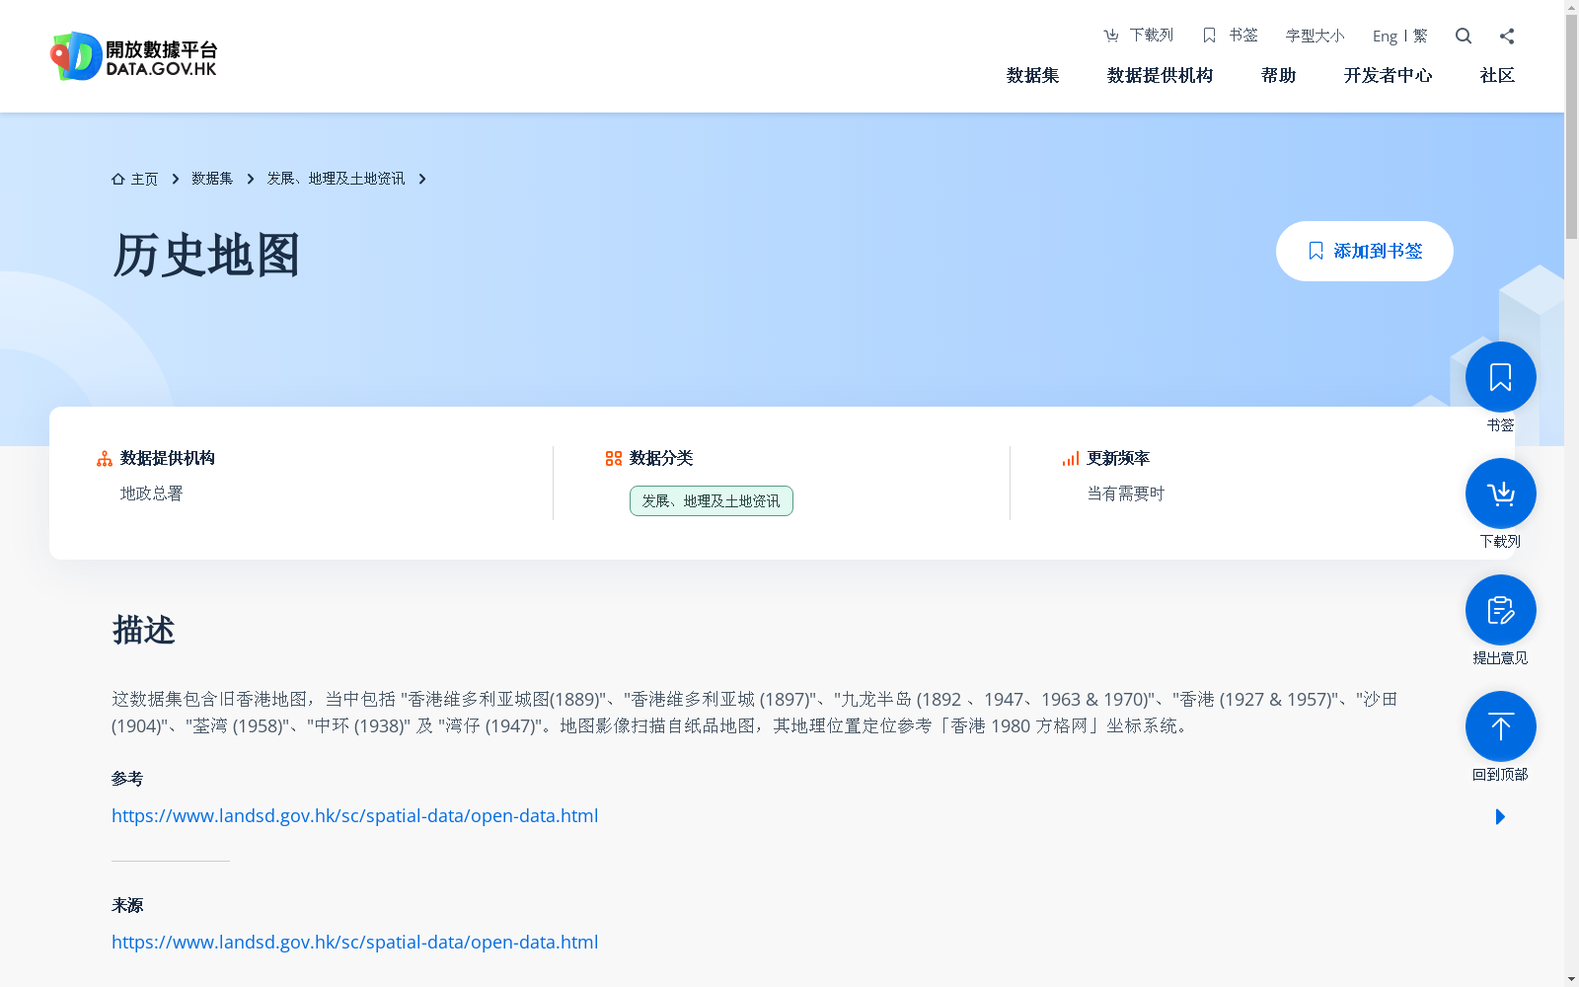Open the 帮助 navigation menu
The height and width of the screenshot is (987, 1579).
coord(1278,75)
